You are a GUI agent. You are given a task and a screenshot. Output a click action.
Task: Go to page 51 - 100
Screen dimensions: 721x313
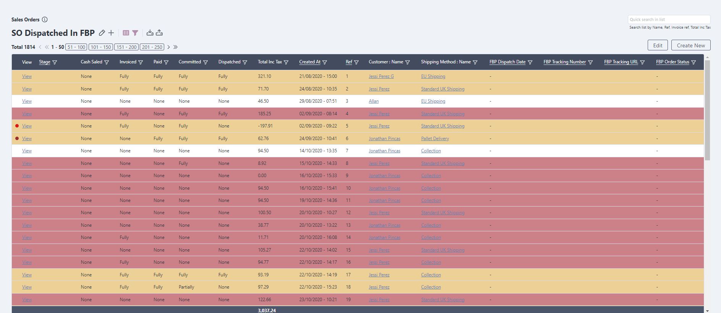pyautogui.click(x=76, y=47)
